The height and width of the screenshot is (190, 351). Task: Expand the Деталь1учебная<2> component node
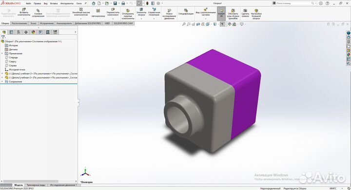coord(2,77)
